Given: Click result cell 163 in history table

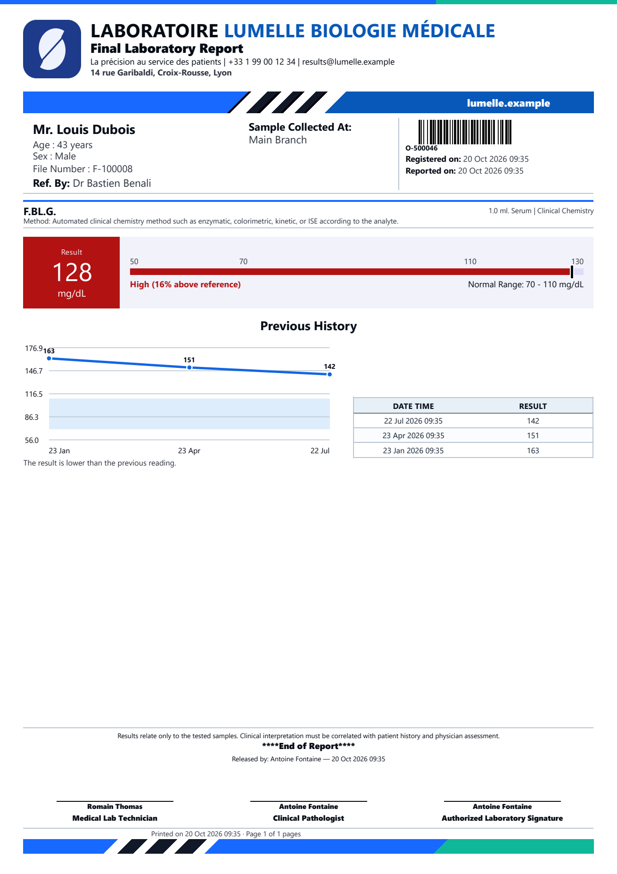Looking at the screenshot, I should 533,450.
